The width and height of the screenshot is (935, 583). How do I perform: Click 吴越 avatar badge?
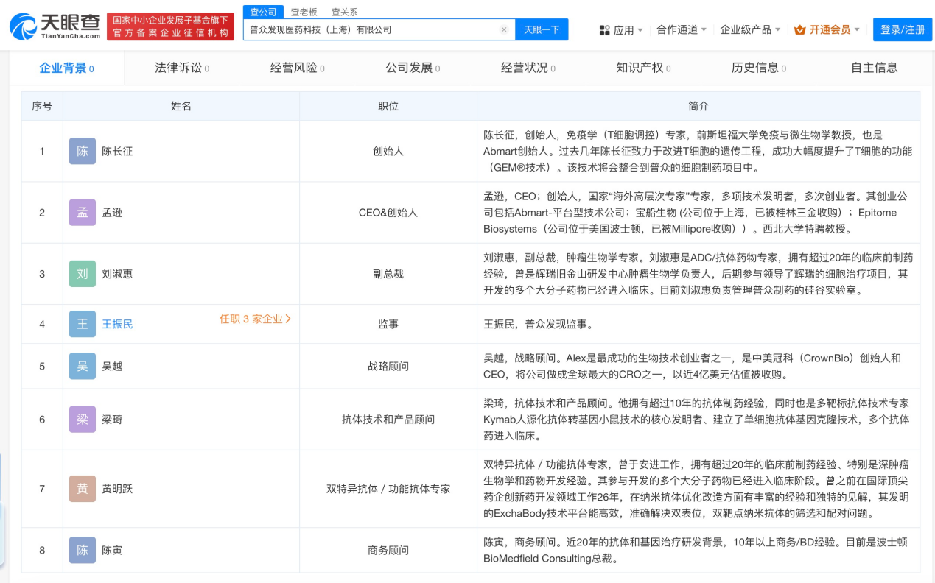point(83,366)
